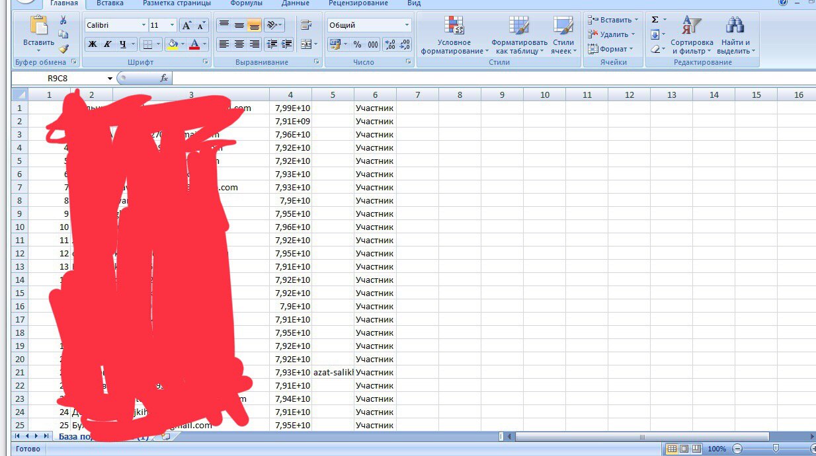Select column header 7
Screen dimensions: 816x456
tap(418, 95)
